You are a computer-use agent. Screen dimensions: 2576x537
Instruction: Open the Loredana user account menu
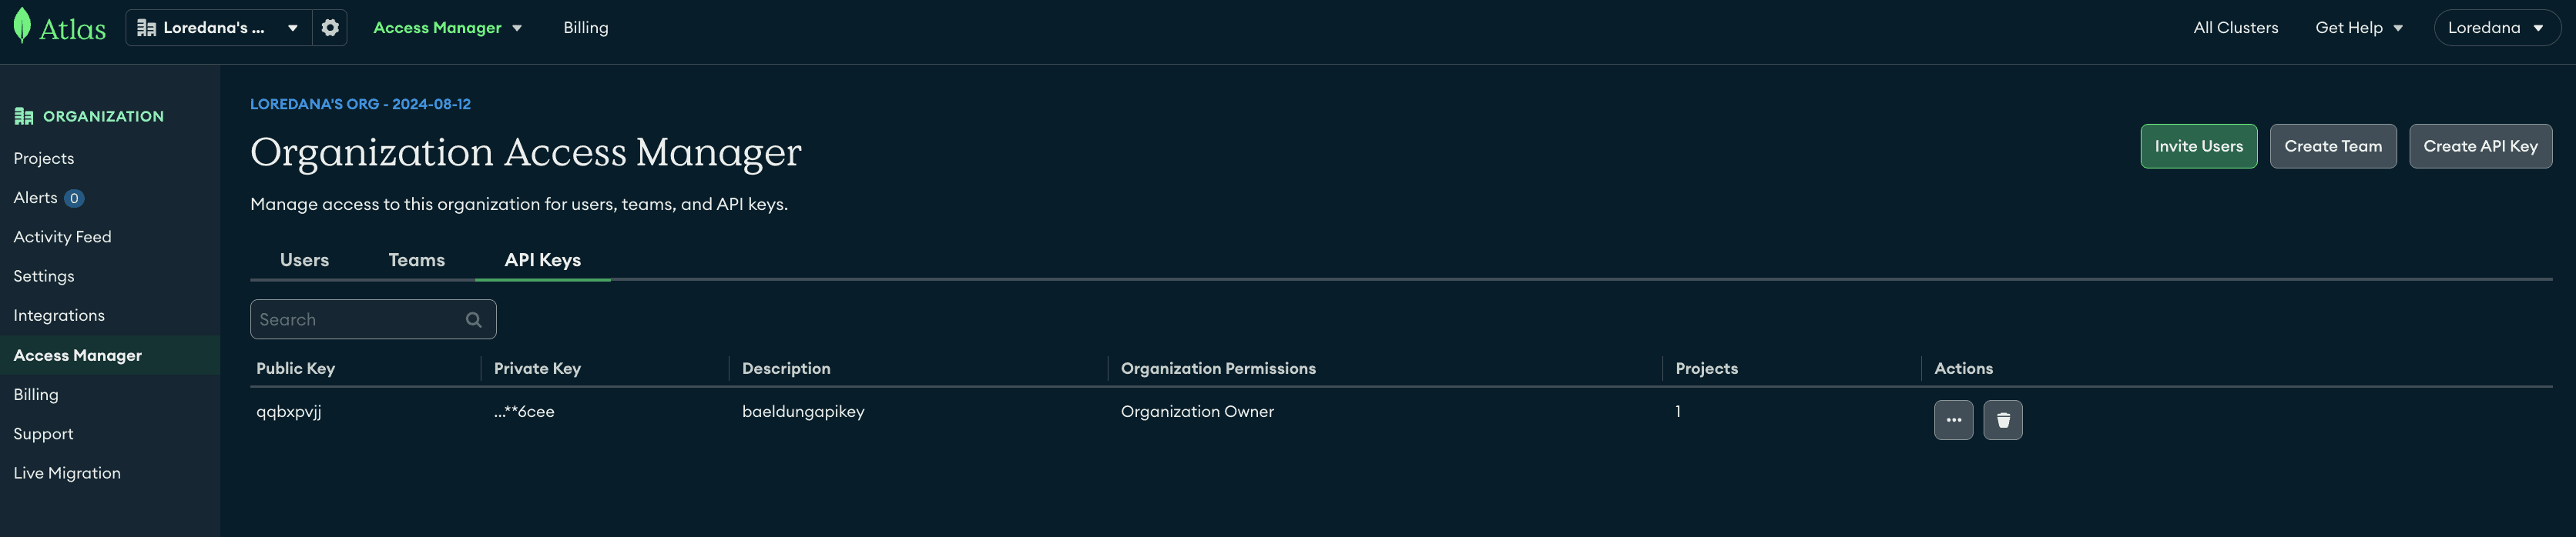pyautogui.click(x=2496, y=28)
